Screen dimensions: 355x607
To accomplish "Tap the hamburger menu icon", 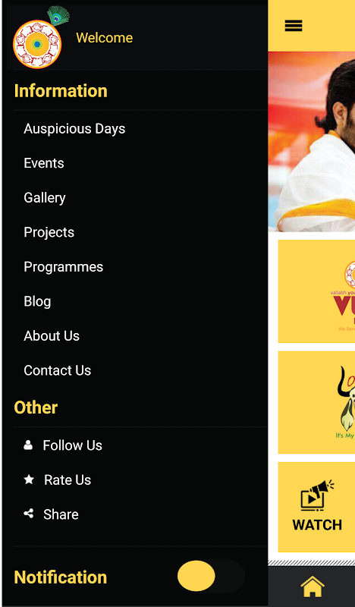I will click(293, 26).
